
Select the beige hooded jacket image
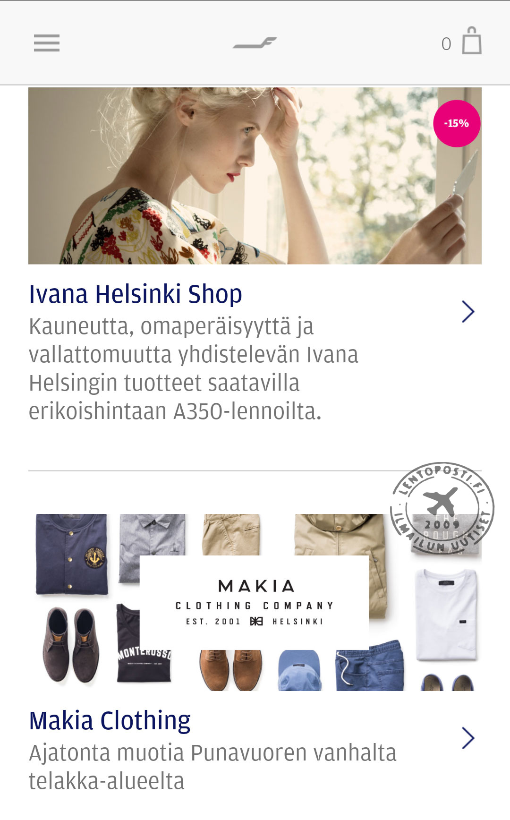341,562
